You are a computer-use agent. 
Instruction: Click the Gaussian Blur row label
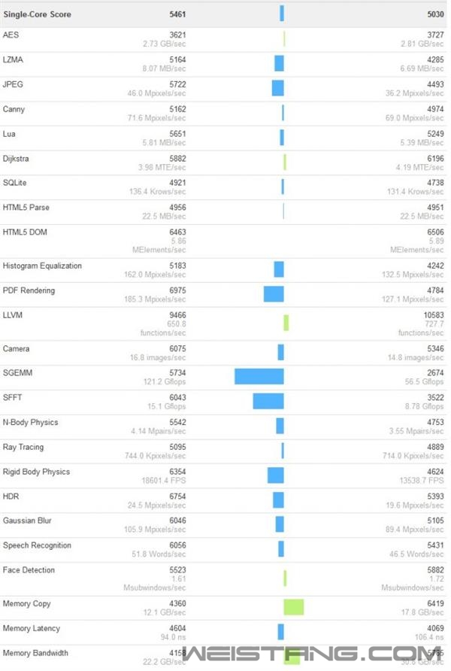[27, 521]
